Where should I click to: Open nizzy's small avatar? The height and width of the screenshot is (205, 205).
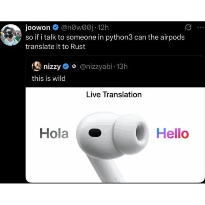point(37,66)
